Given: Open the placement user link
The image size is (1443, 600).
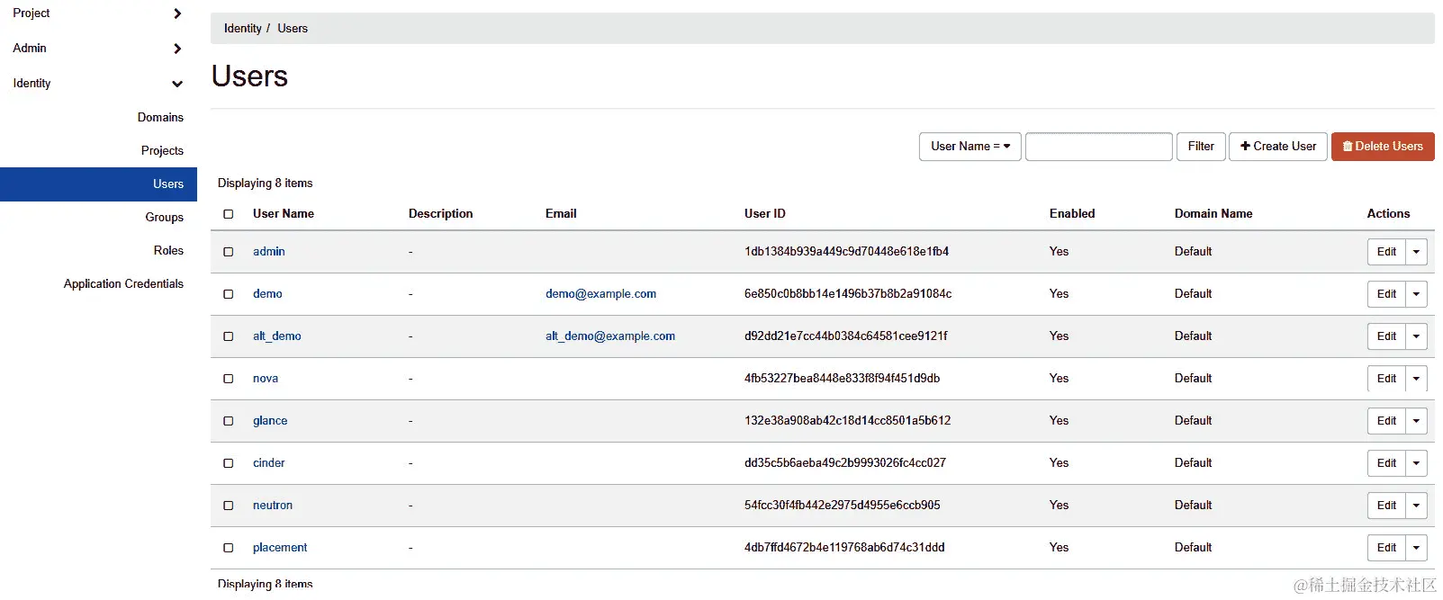Looking at the screenshot, I should 280,548.
